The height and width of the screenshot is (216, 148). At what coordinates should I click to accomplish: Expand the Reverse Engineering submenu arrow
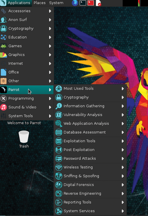tap(123, 194)
